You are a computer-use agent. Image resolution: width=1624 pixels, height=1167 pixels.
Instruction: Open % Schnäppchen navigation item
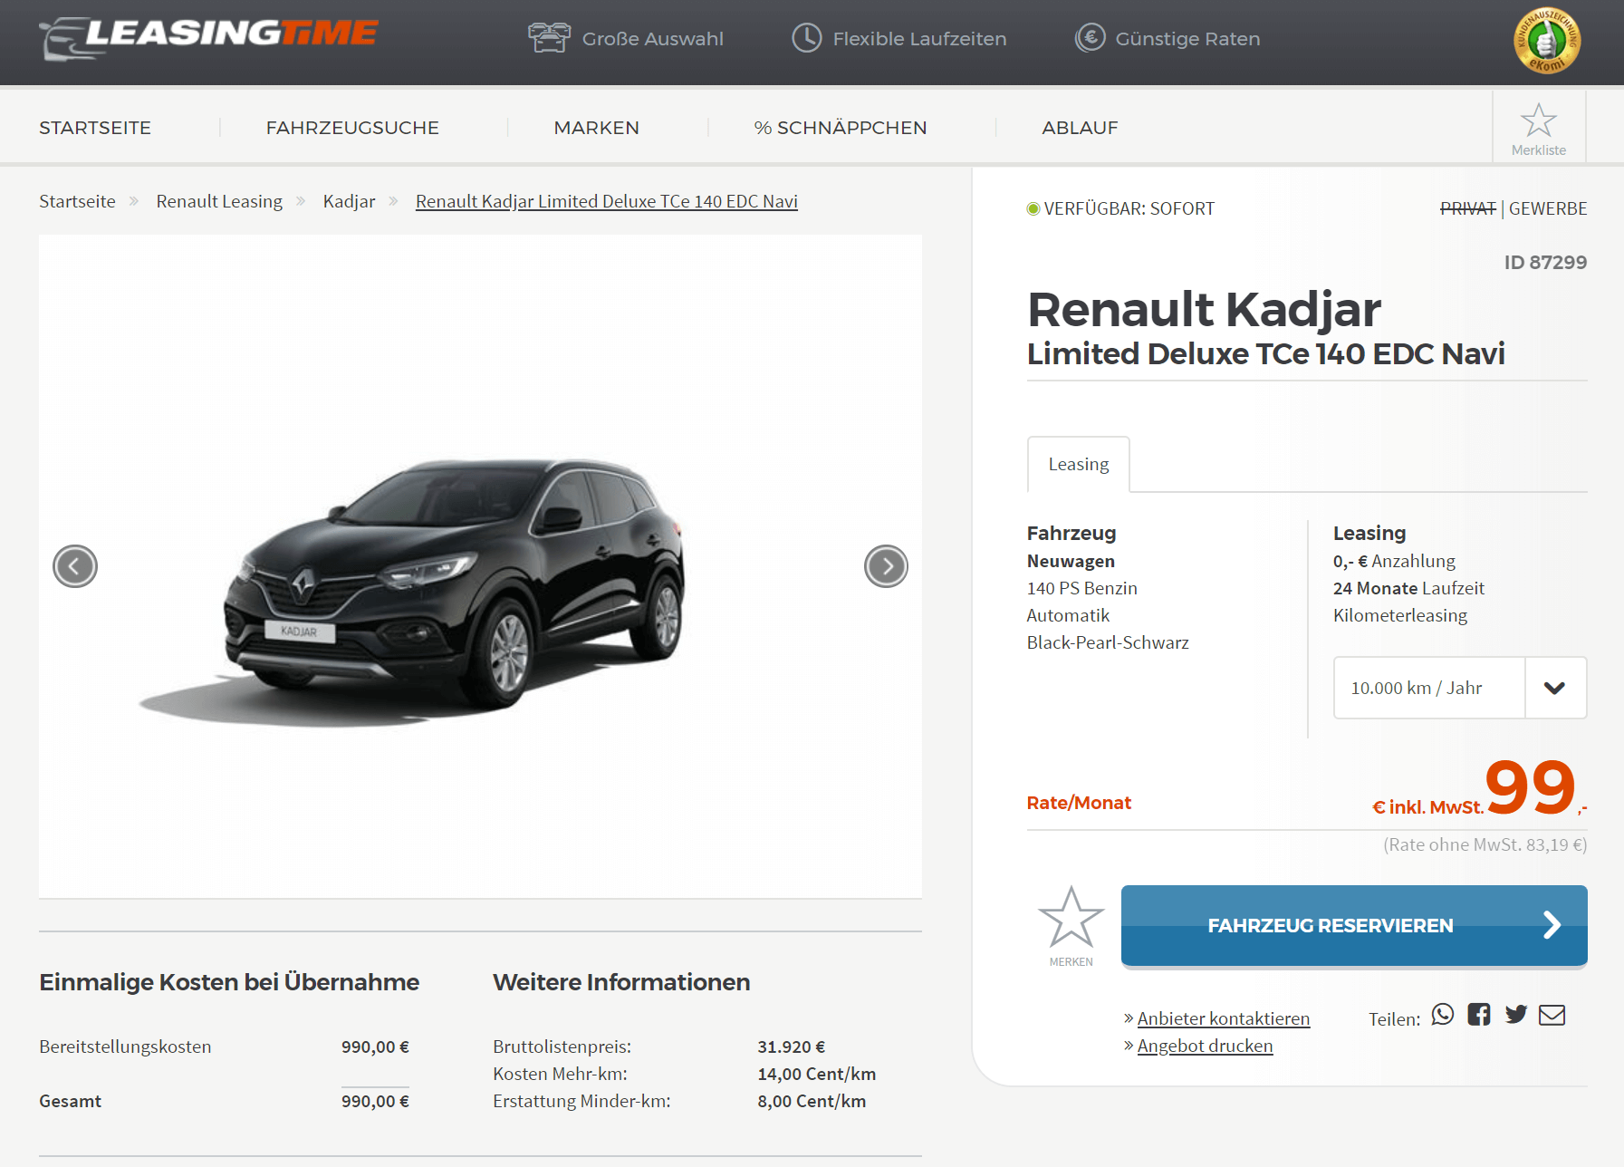click(841, 128)
